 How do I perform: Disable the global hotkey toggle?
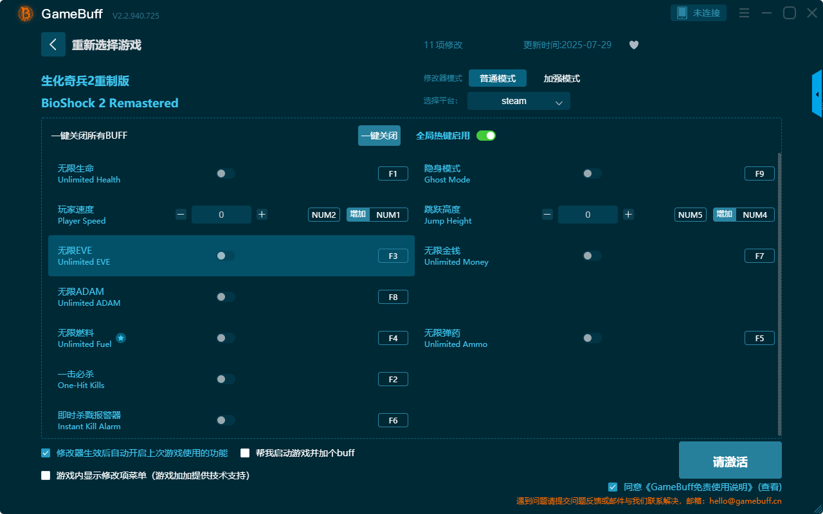(486, 136)
